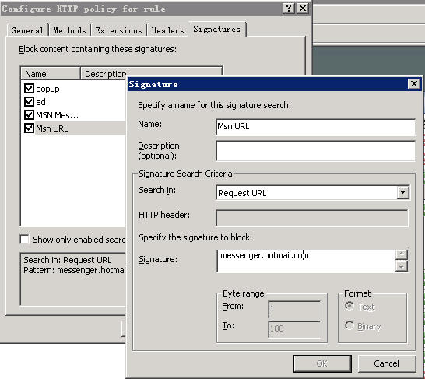Close the Signature dialog
Image resolution: width=425 pixels, height=379 pixels.
(414, 84)
